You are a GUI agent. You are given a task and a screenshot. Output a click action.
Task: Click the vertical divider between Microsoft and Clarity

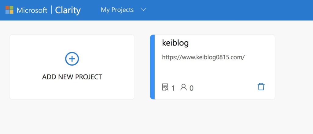point(51,10)
